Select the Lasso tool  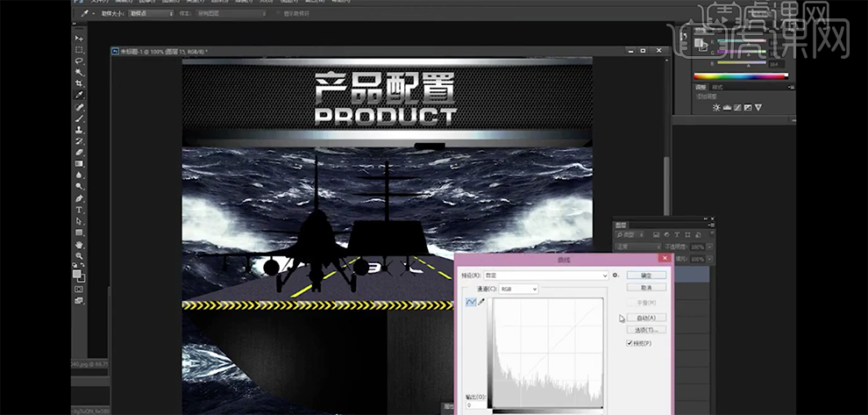click(79, 61)
